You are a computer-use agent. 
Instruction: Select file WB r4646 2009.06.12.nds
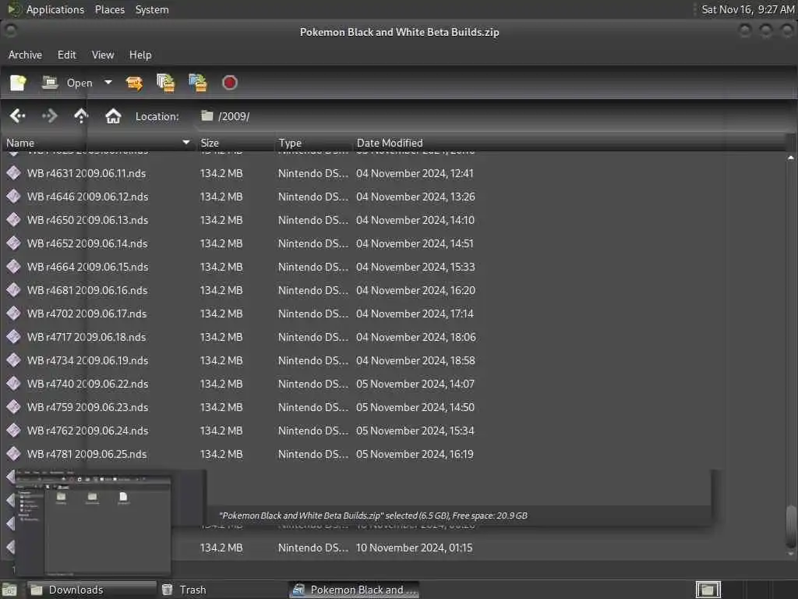click(87, 197)
